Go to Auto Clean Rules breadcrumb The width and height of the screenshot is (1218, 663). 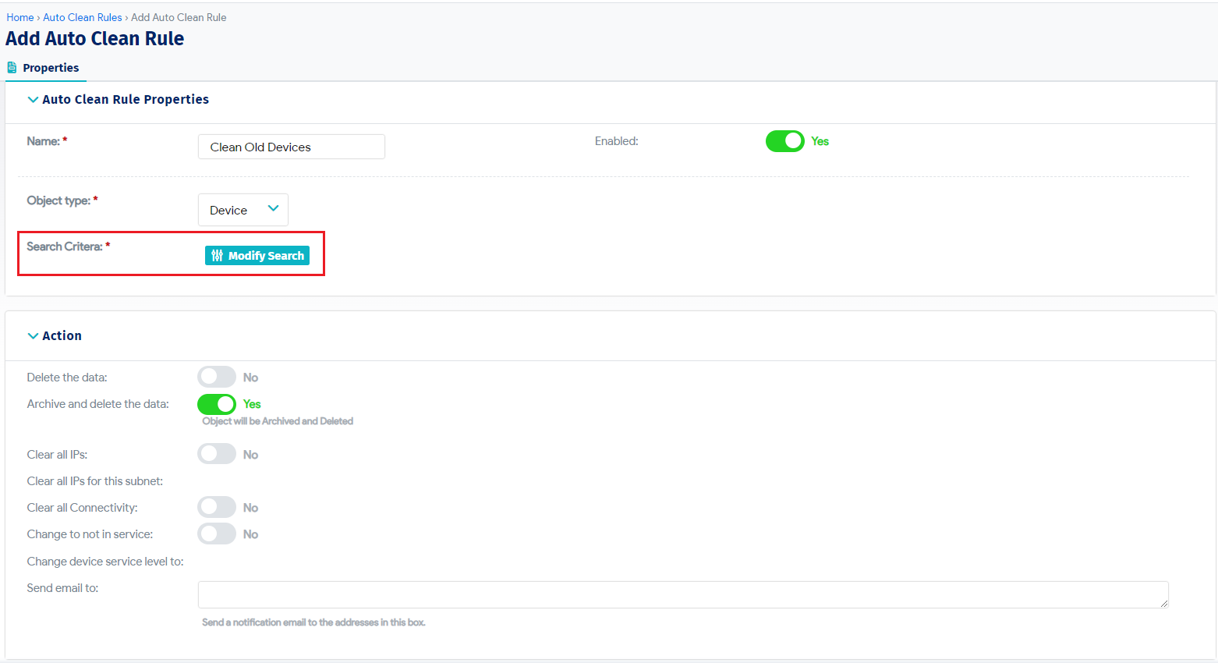pyautogui.click(x=83, y=17)
